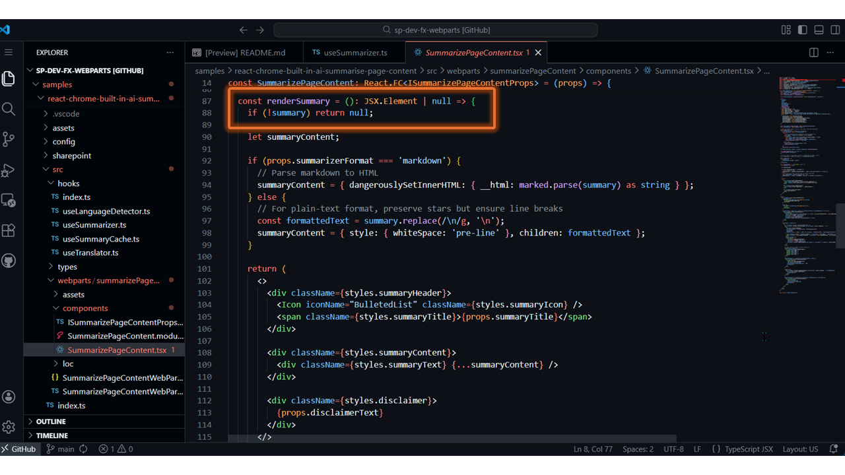Screen dimensions: 845x475
Task: Click the Manage gear icon
Action: 9,427
